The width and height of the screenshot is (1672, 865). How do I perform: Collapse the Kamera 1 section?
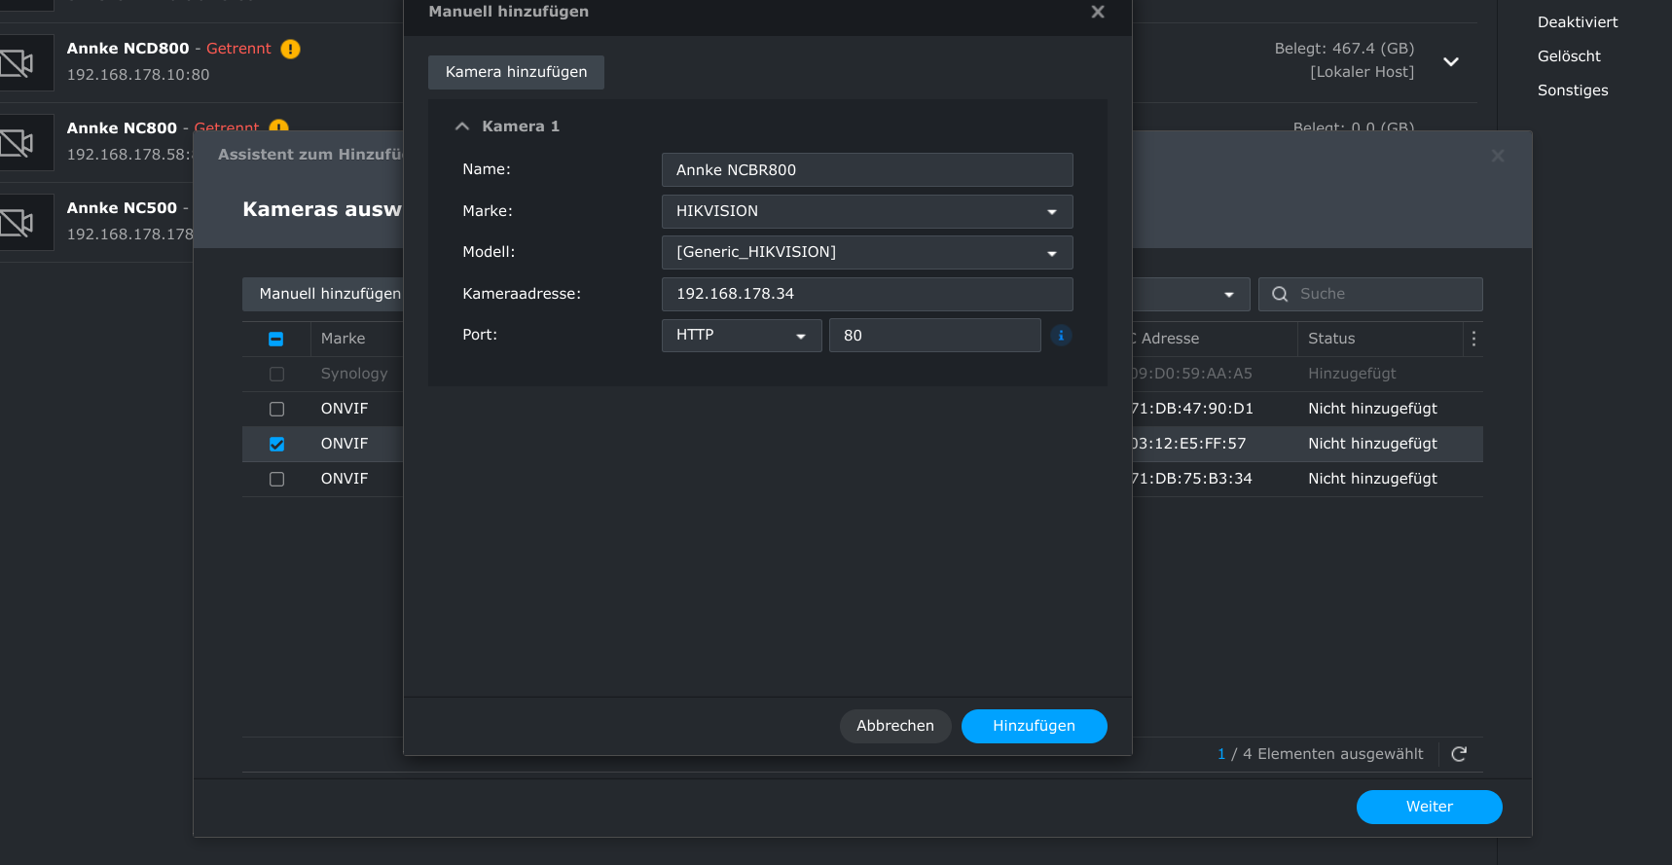coord(462,126)
